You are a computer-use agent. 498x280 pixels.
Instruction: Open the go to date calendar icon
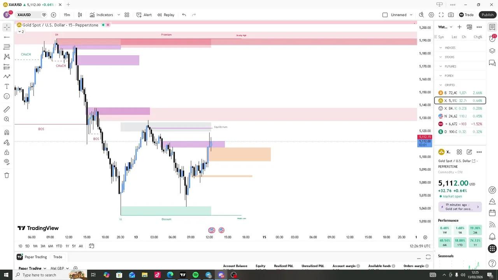tap(91, 246)
